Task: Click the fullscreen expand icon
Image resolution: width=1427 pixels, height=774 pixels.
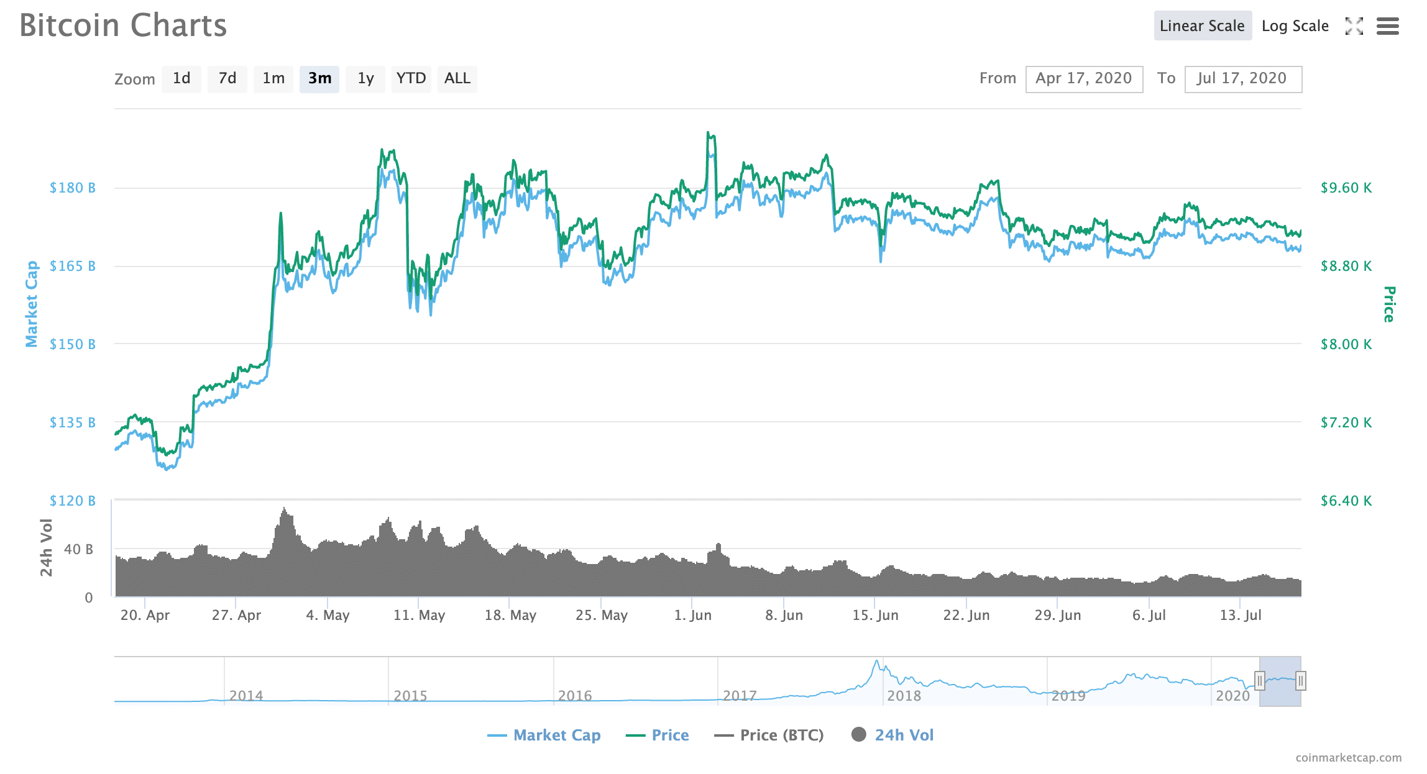Action: click(x=1354, y=26)
